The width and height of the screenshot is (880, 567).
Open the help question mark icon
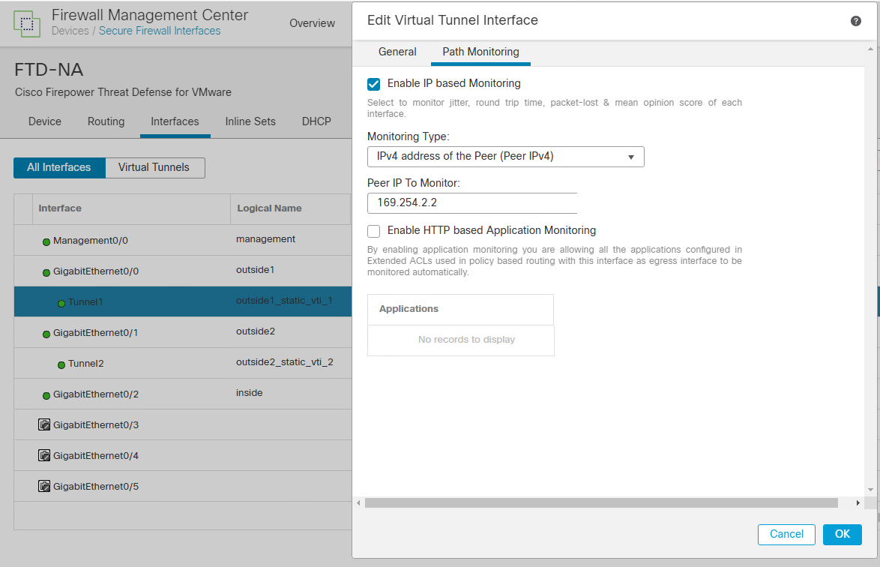pos(855,21)
